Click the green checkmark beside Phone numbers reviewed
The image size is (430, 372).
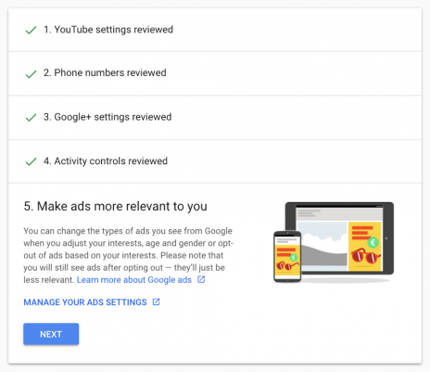[31, 74]
